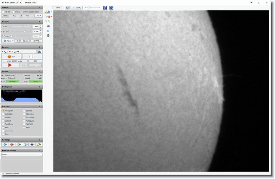
Task: Click the MAX zoom button
Action: pos(58,8)
